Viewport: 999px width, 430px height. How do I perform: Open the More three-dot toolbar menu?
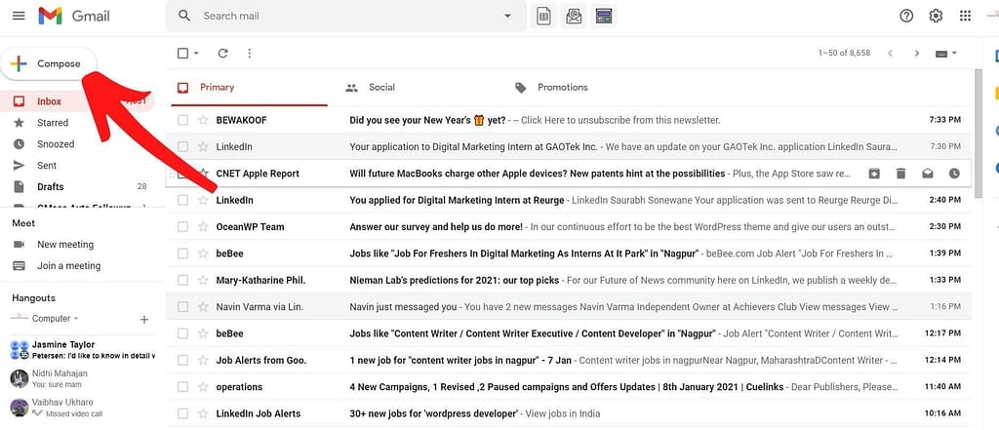(x=249, y=54)
